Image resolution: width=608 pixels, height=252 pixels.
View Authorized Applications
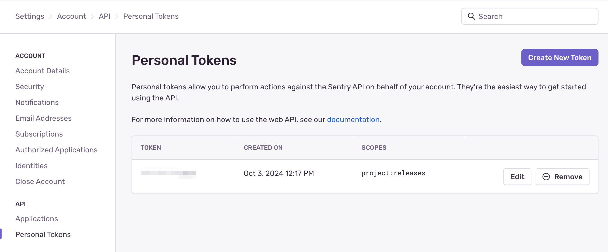[x=56, y=150]
